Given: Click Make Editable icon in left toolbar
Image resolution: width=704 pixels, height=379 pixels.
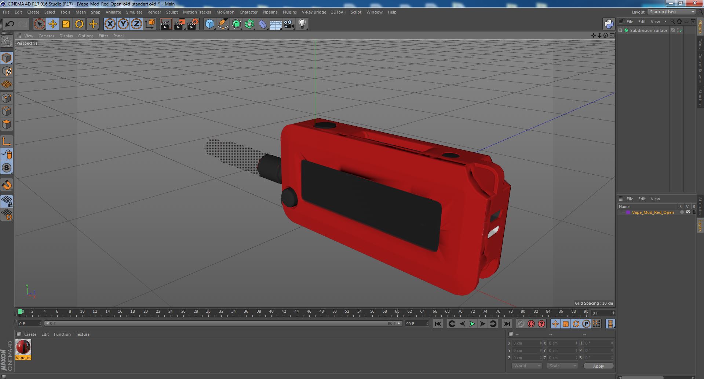Looking at the screenshot, I should click(7, 41).
